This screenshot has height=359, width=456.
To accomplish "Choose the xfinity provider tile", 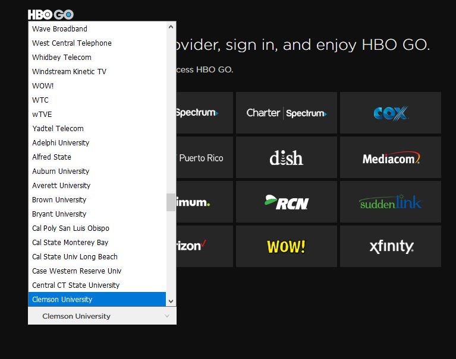I will (390, 246).
